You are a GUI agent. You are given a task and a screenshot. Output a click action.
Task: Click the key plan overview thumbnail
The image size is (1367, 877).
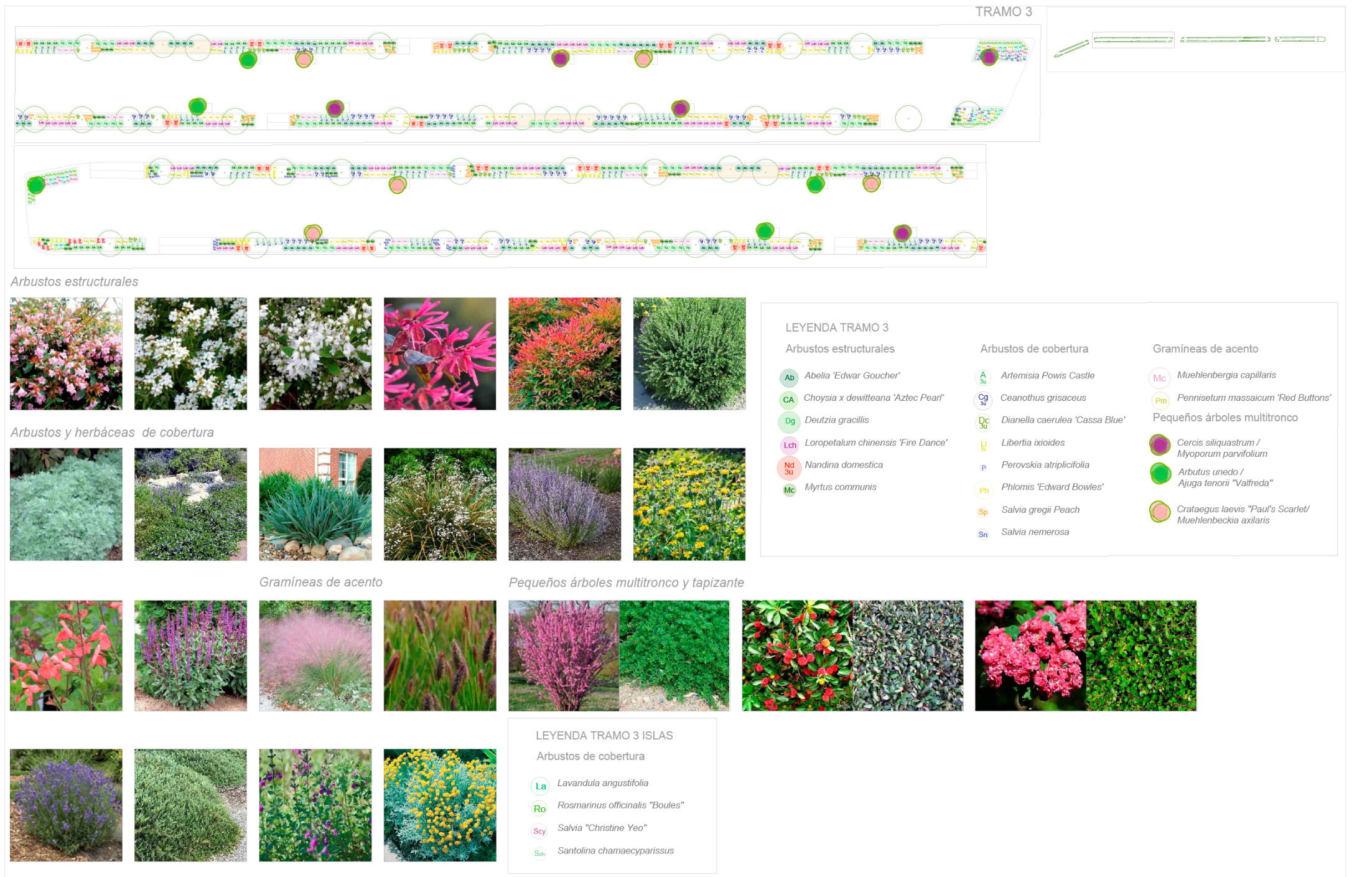1195,40
